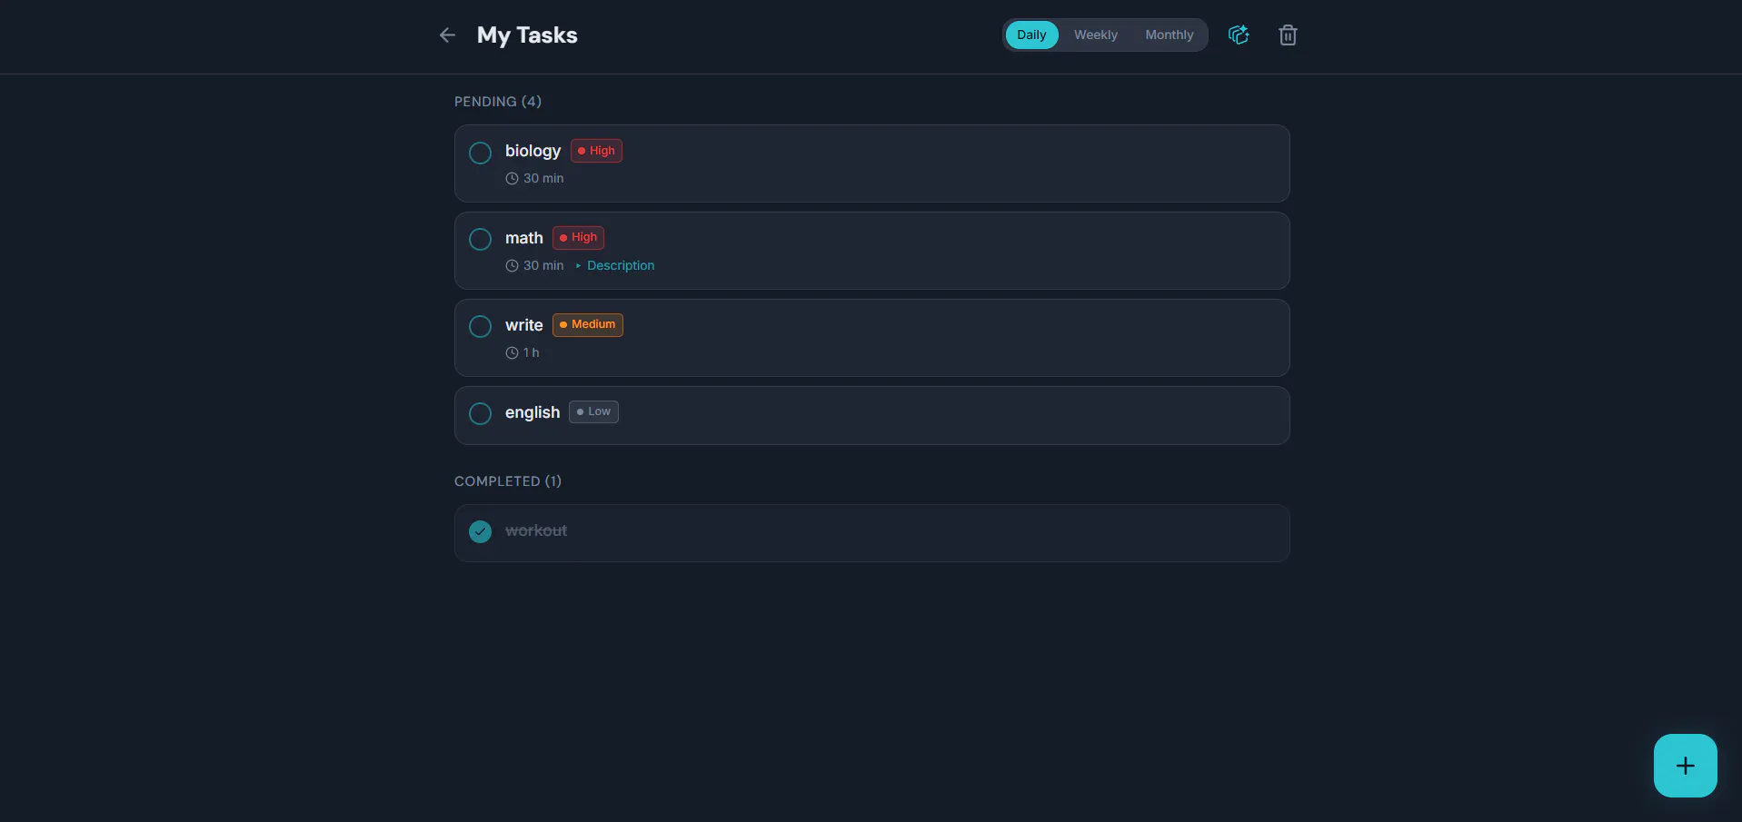Select the math task title
Viewport: 1742px width, 822px height.
pos(524,238)
